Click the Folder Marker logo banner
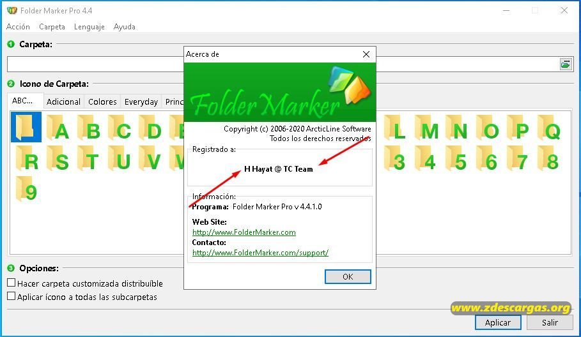Viewport: 581px width, 337px height. (280, 93)
